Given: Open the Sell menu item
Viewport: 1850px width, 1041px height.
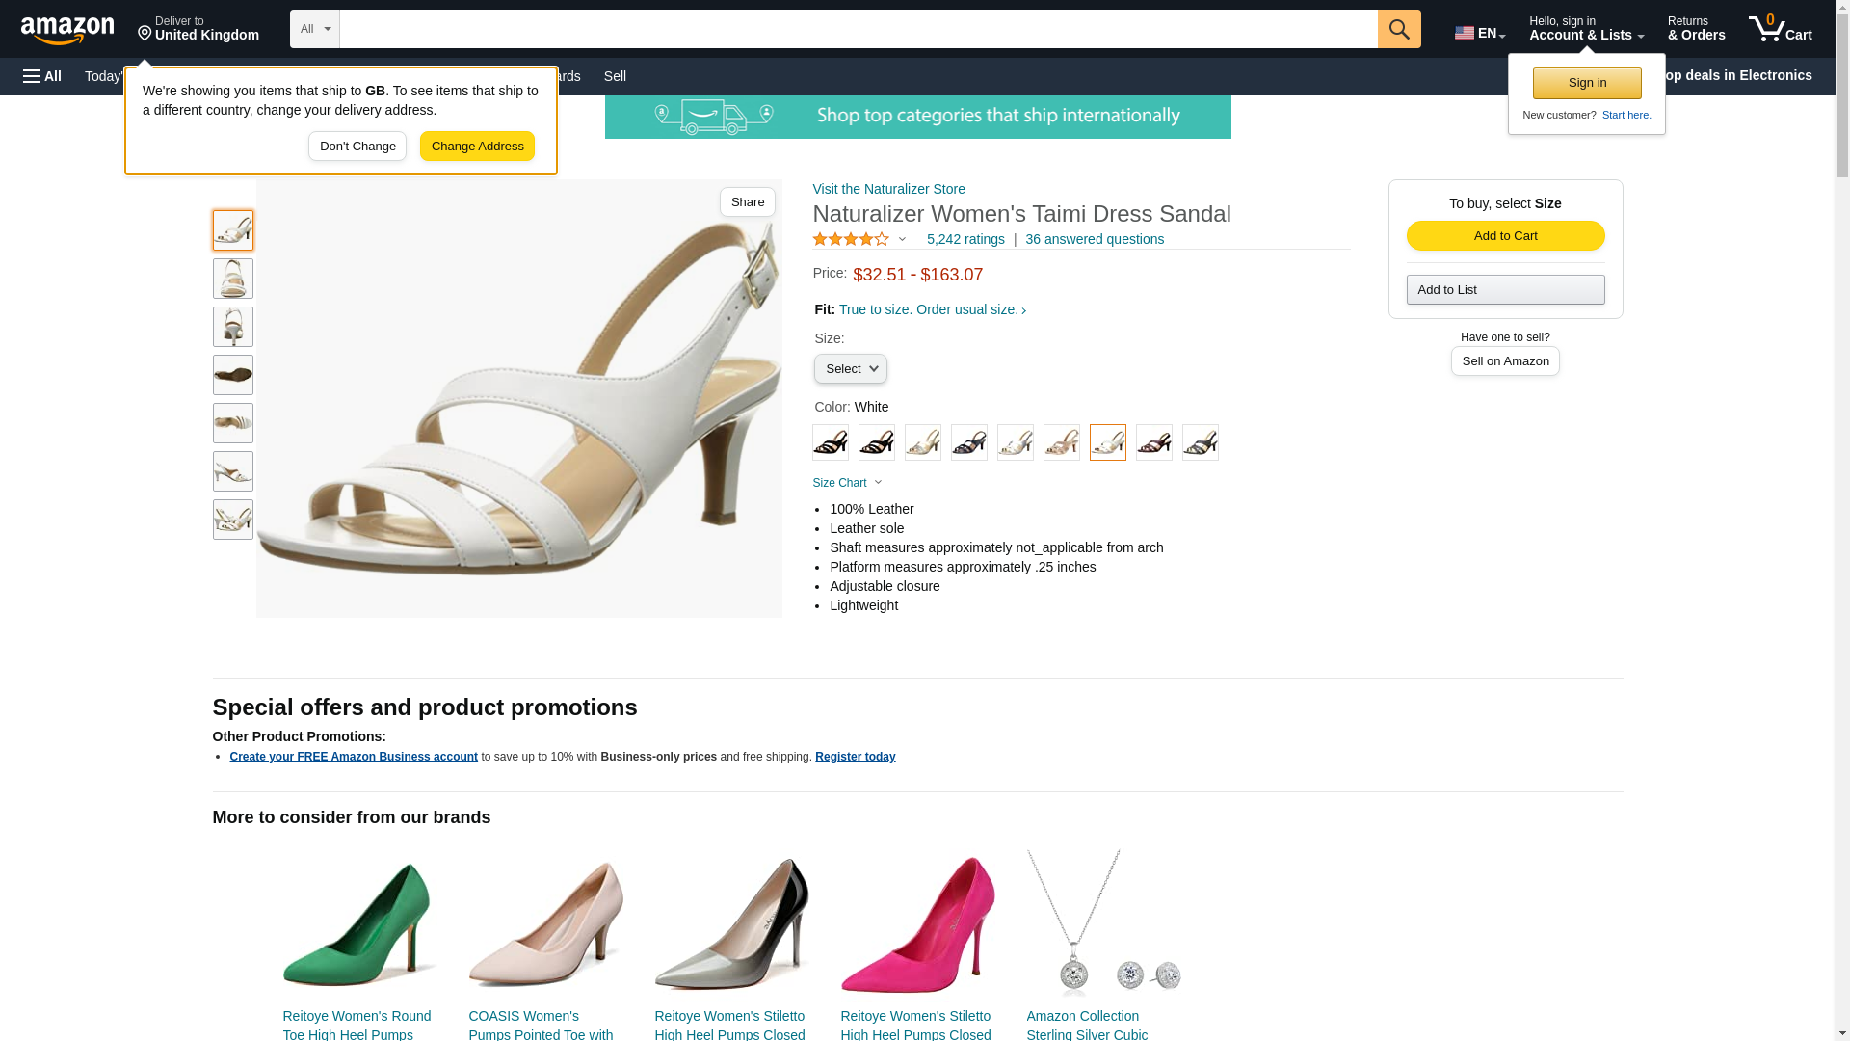Looking at the screenshot, I should coord(615,76).
